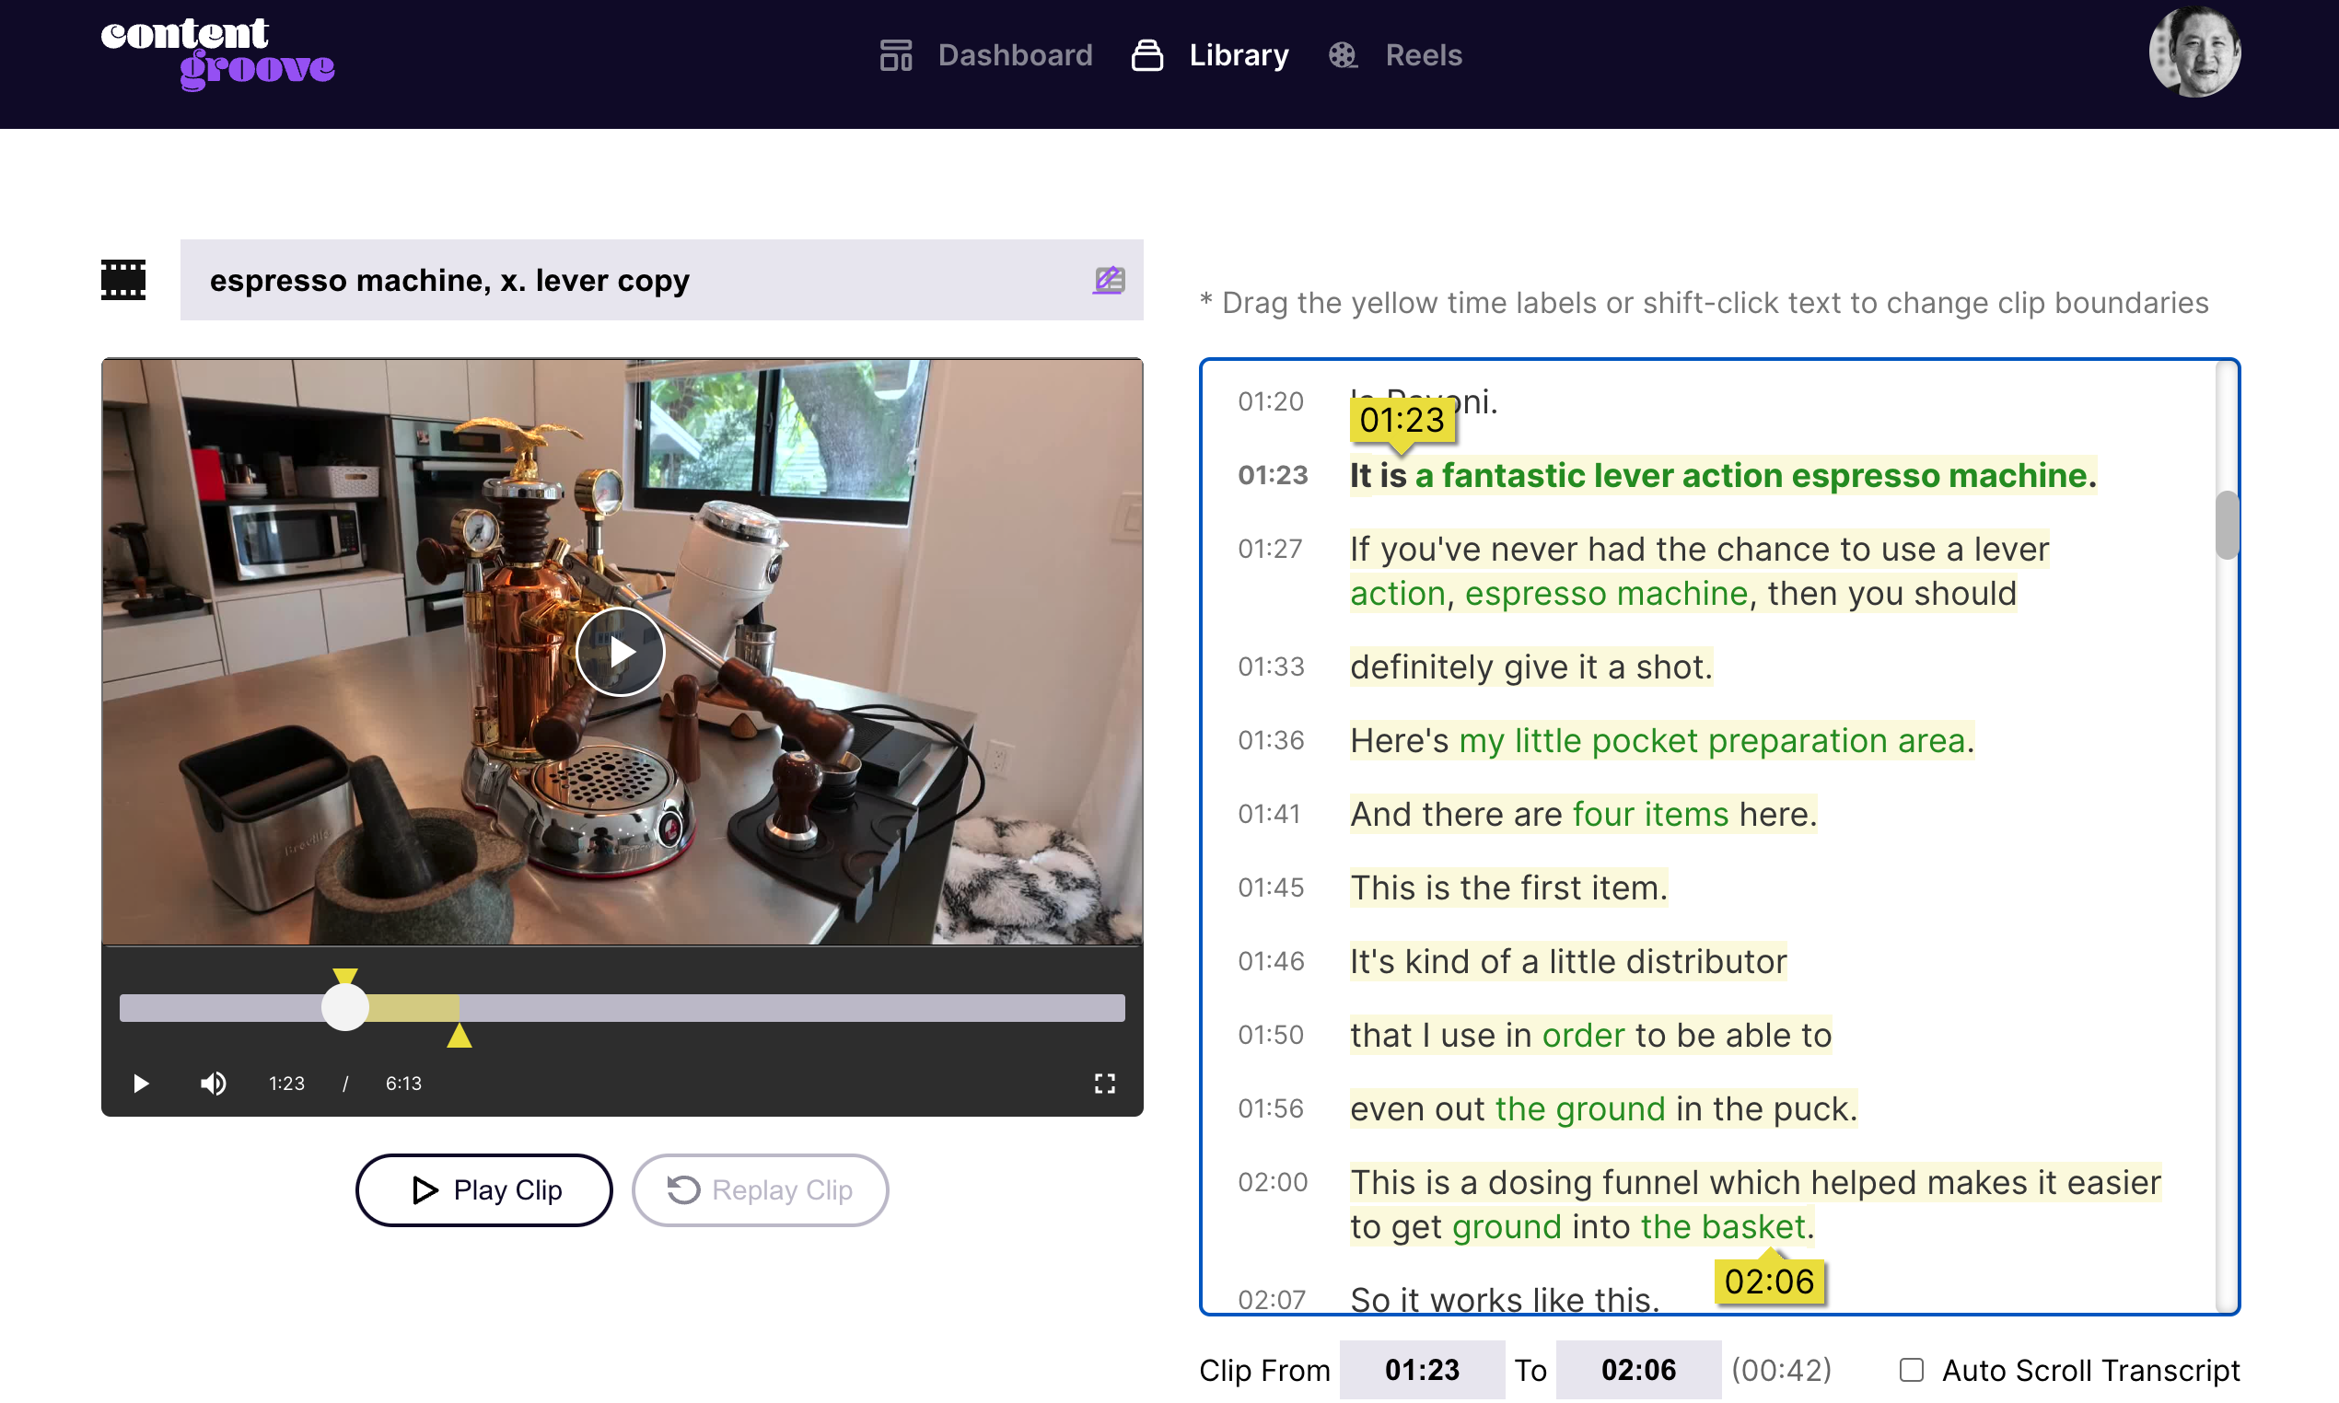Screen dimensions: 2339x1403
Task: Click the edit title pencil icon
Action: 1108,280
